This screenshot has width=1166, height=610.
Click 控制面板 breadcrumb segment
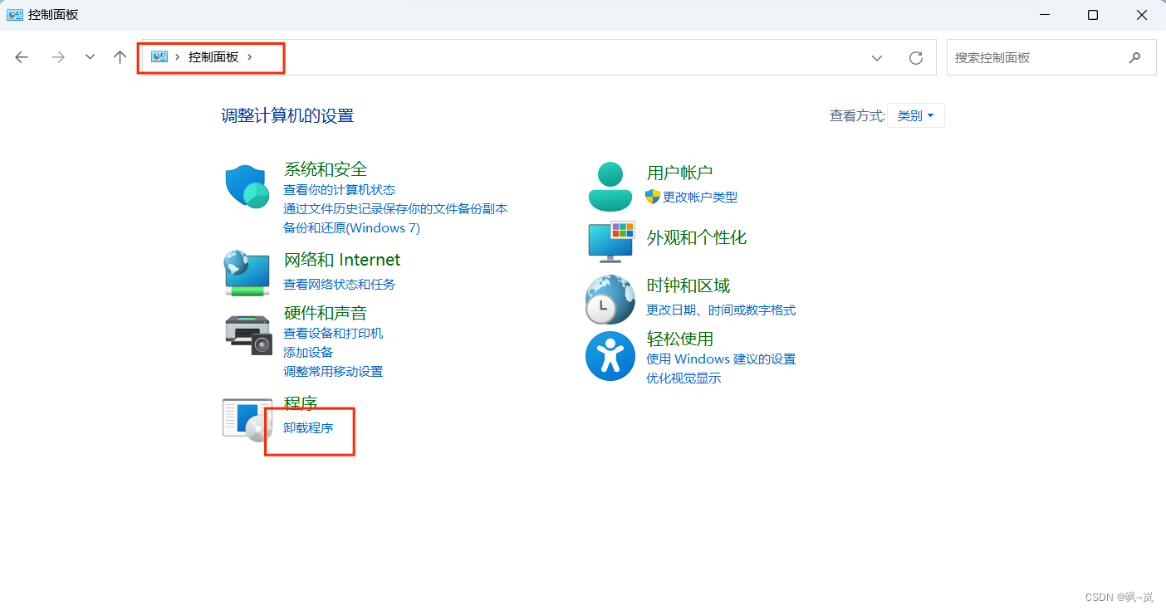(x=213, y=56)
